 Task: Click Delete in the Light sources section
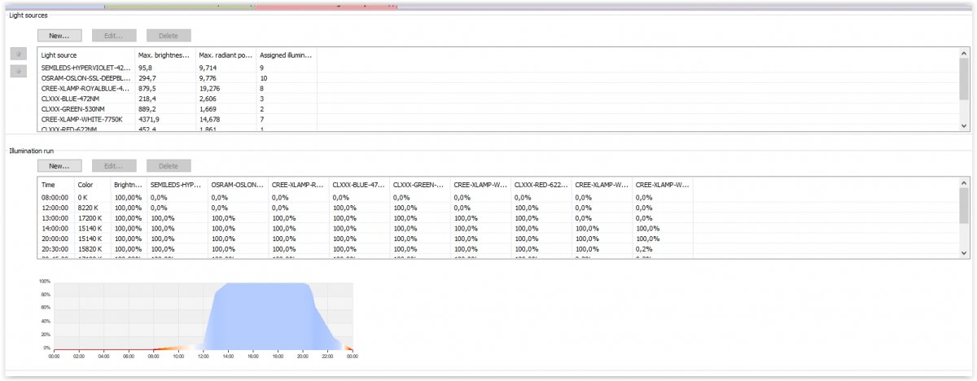point(169,36)
